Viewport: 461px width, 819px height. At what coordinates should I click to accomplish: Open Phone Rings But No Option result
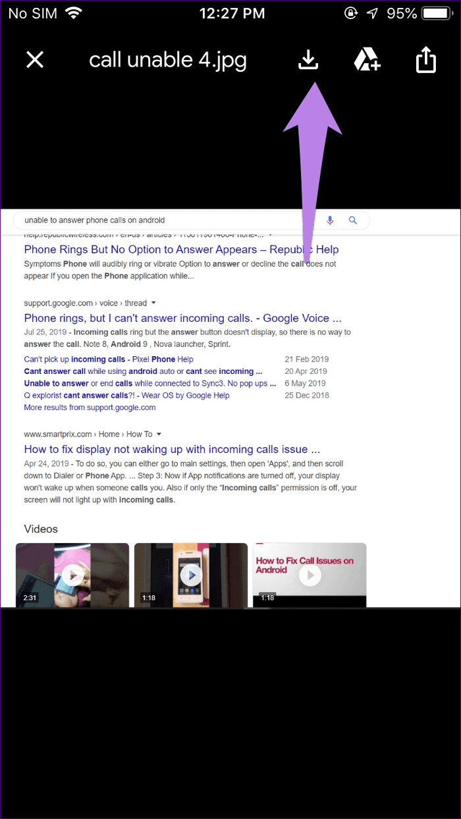(181, 250)
